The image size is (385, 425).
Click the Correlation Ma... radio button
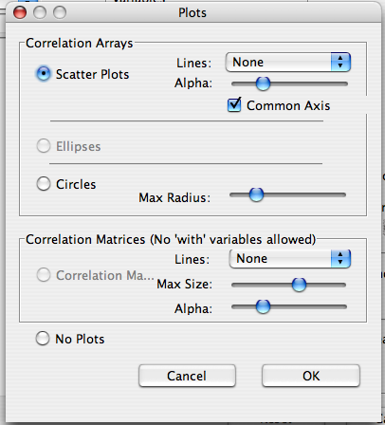coord(44,275)
